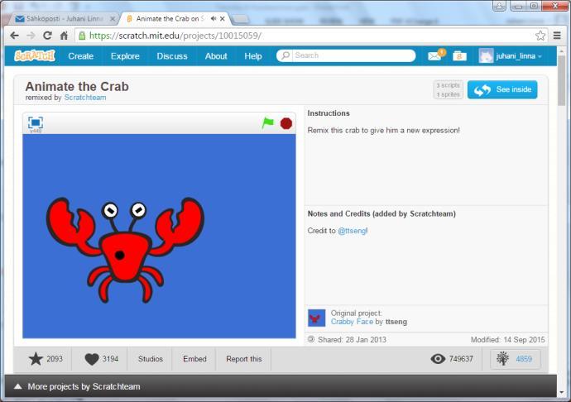Open a new browser tab
Image resolution: width=571 pixels, height=402 pixels.
pos(240,19)
